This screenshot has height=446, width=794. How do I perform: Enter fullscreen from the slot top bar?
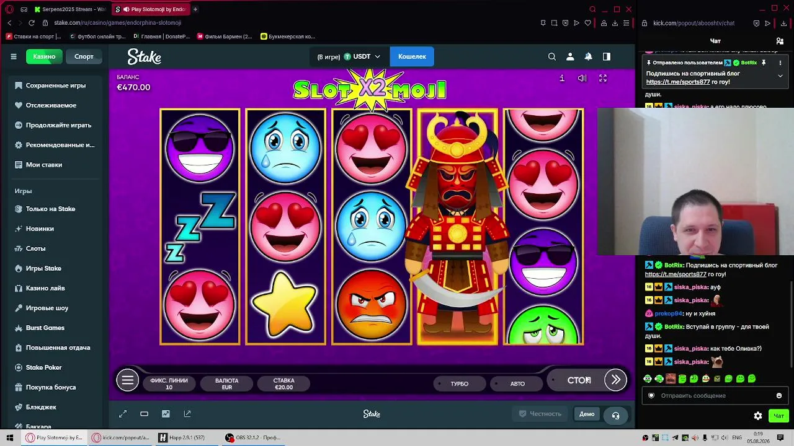pyautogui.click(x=602, y=78)
